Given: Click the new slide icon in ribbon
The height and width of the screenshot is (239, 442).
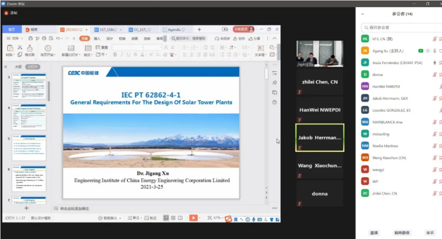Looking at the screenshot, I should (x=71, y=48).
